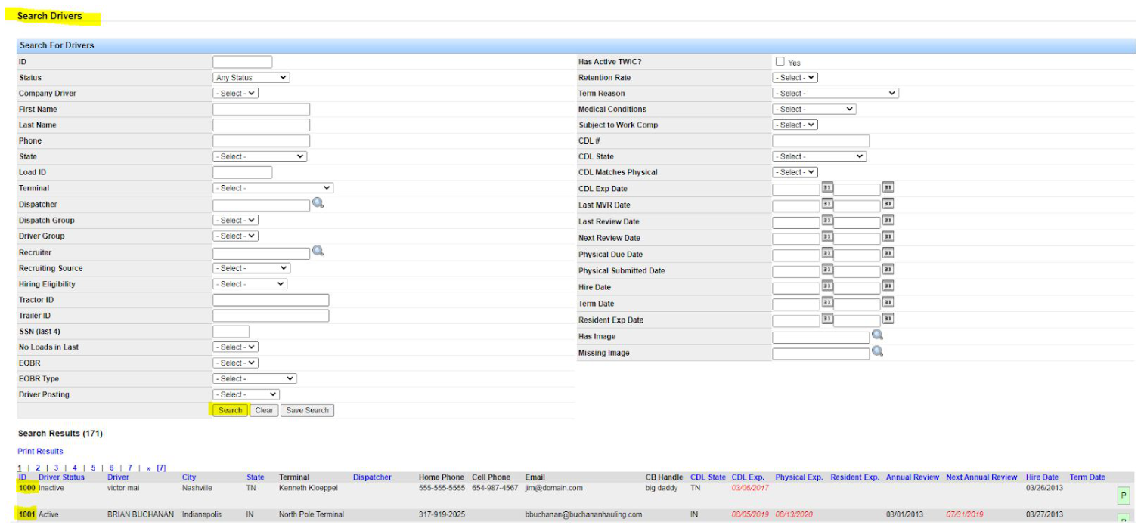This screenshot has width=1141, height=528.
Task: Go to results page 5
Action: tap(93, 468)
